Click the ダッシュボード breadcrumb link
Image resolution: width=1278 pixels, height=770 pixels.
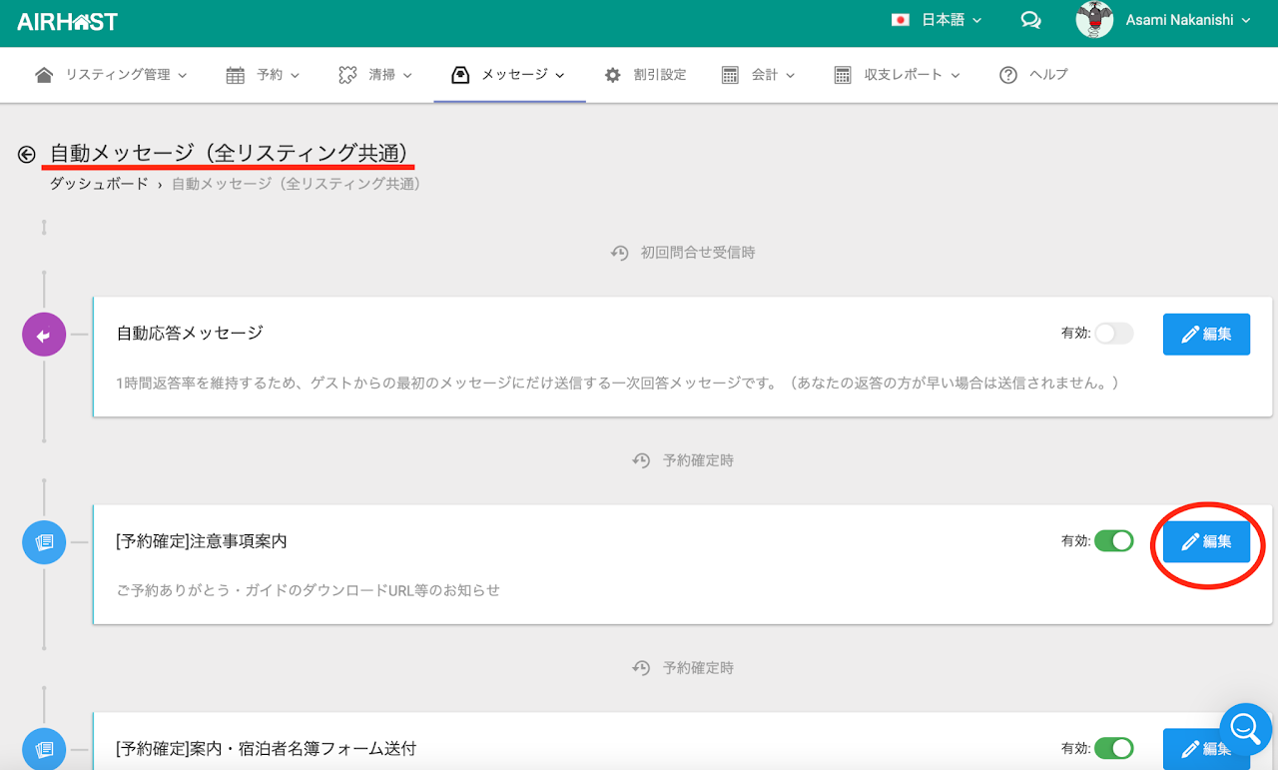[x=99, y=184]
